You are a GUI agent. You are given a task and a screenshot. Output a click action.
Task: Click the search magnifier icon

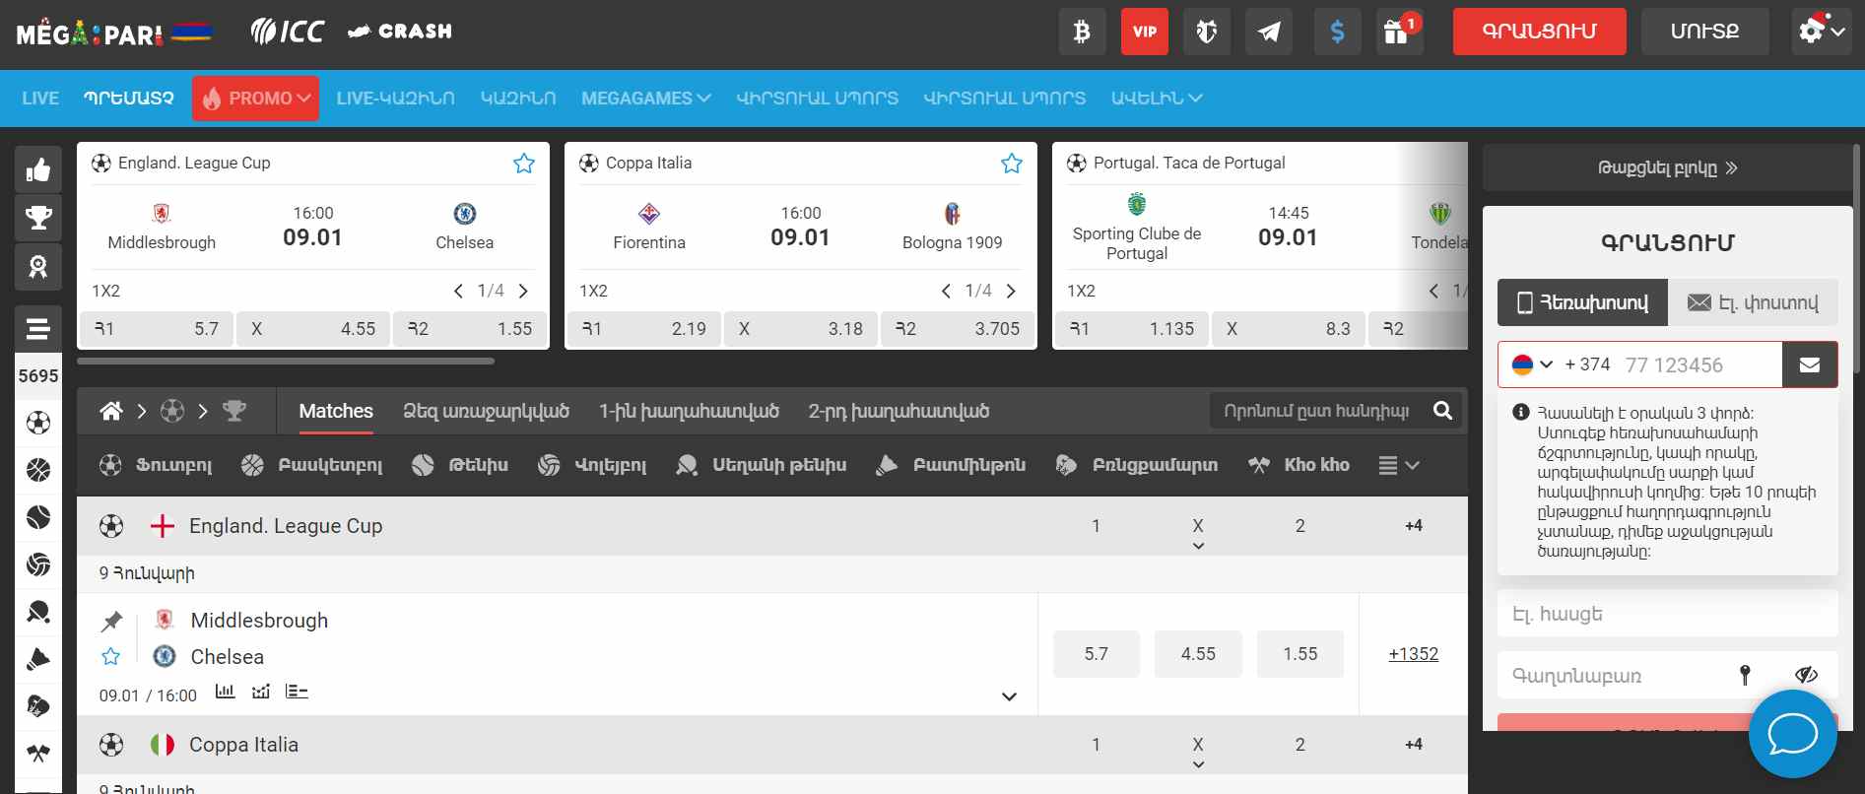pos(1442,411)
